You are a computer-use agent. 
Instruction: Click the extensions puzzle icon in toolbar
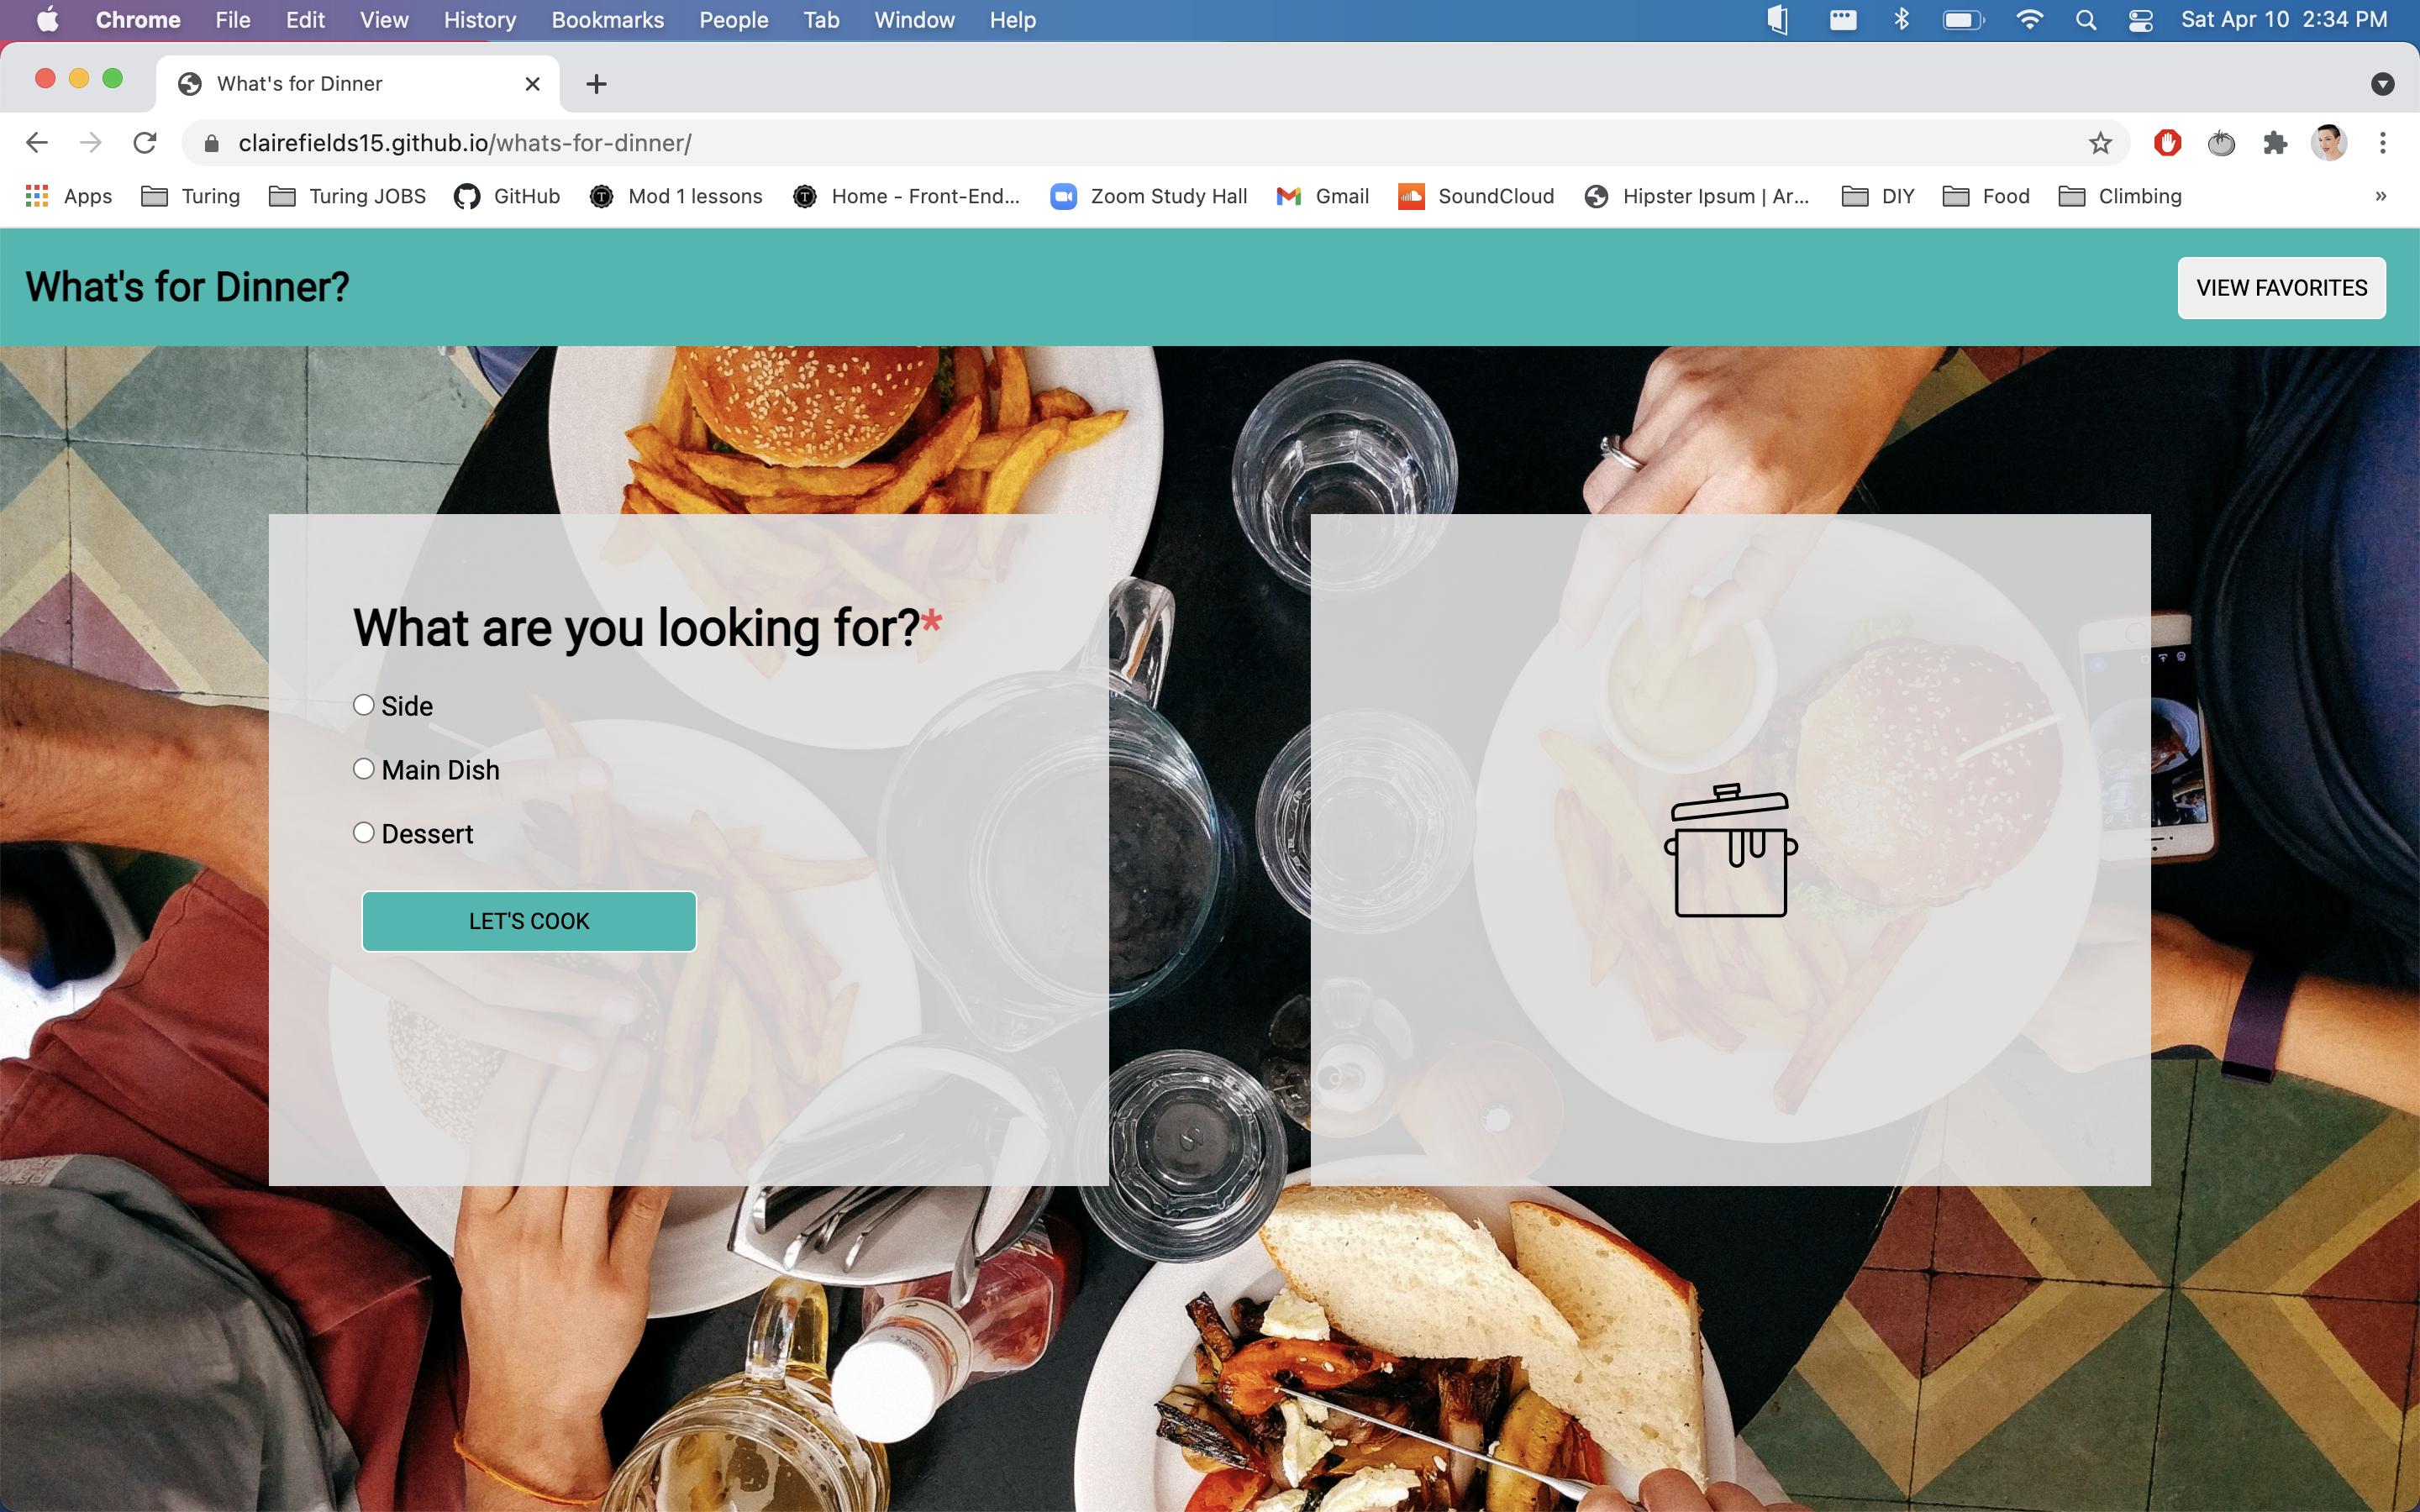2275,143
